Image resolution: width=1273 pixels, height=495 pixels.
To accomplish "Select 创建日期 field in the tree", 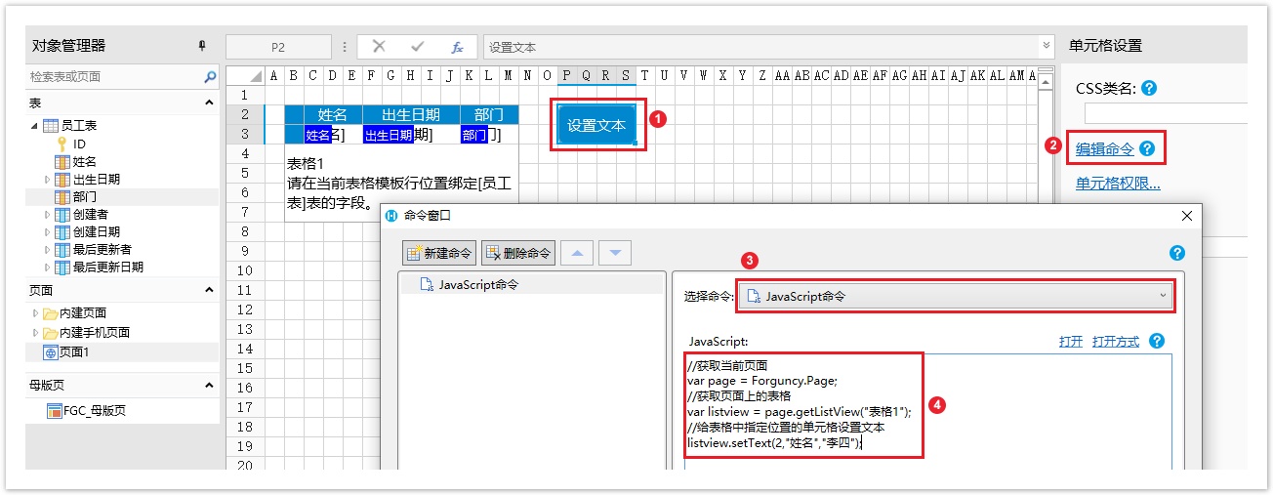I will pyautogui.click(x=97, y=231).
